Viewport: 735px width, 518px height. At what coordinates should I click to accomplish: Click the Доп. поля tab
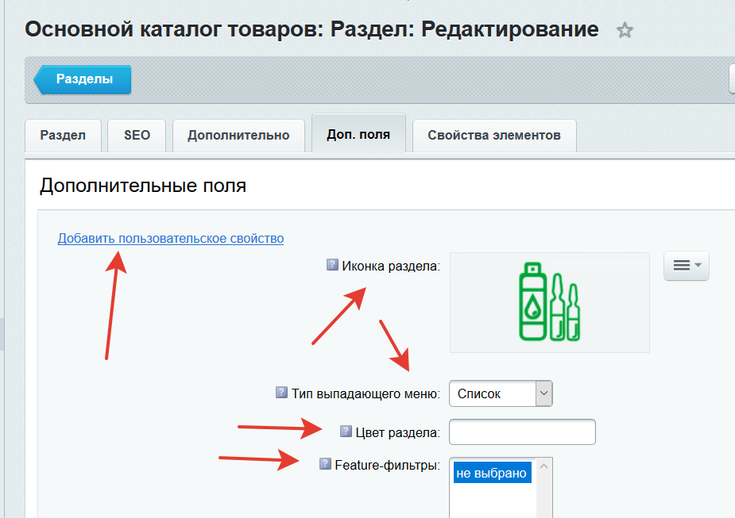(358, 134)
